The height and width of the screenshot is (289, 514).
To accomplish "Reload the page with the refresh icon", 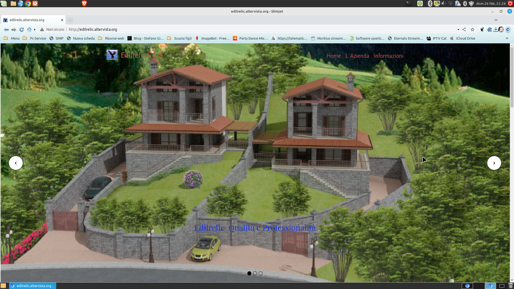I will (22, 30).
